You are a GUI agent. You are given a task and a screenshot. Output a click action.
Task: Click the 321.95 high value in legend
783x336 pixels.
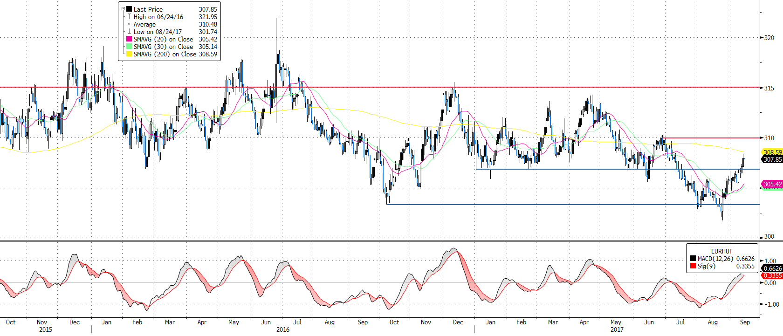[208, 17]
